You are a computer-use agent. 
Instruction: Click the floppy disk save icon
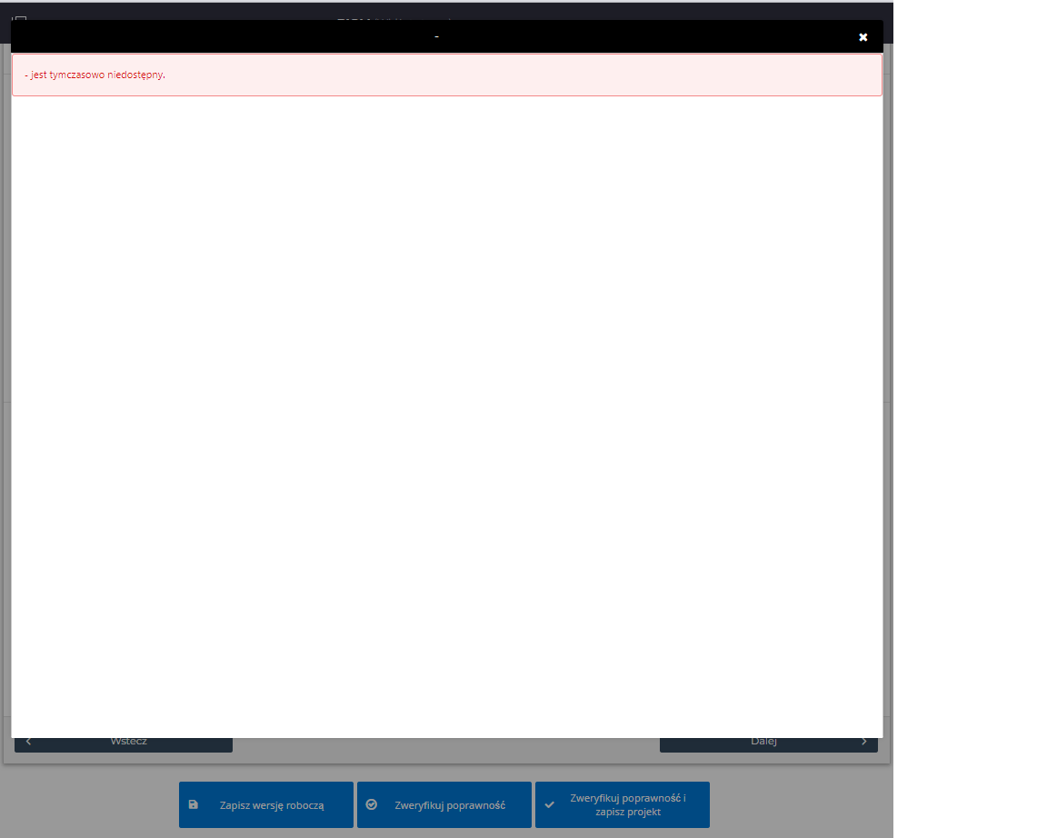[193, 804]
